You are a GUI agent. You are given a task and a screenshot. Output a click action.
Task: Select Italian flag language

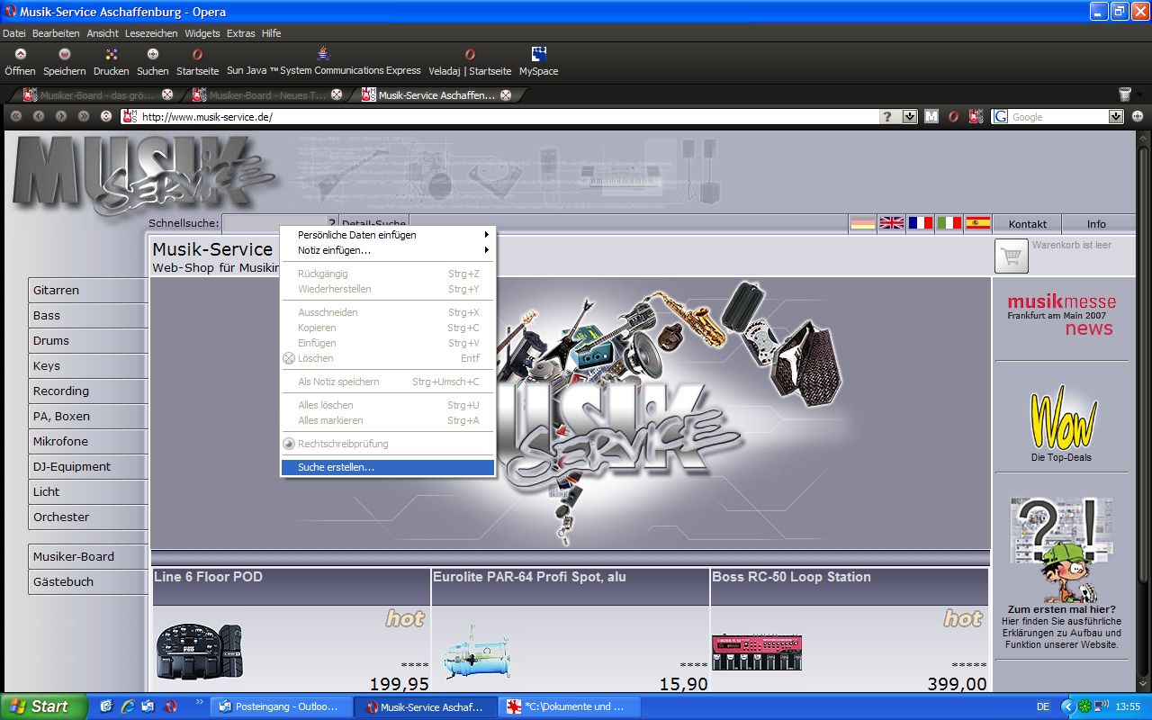pyautogui.click(x=949, y=222)
